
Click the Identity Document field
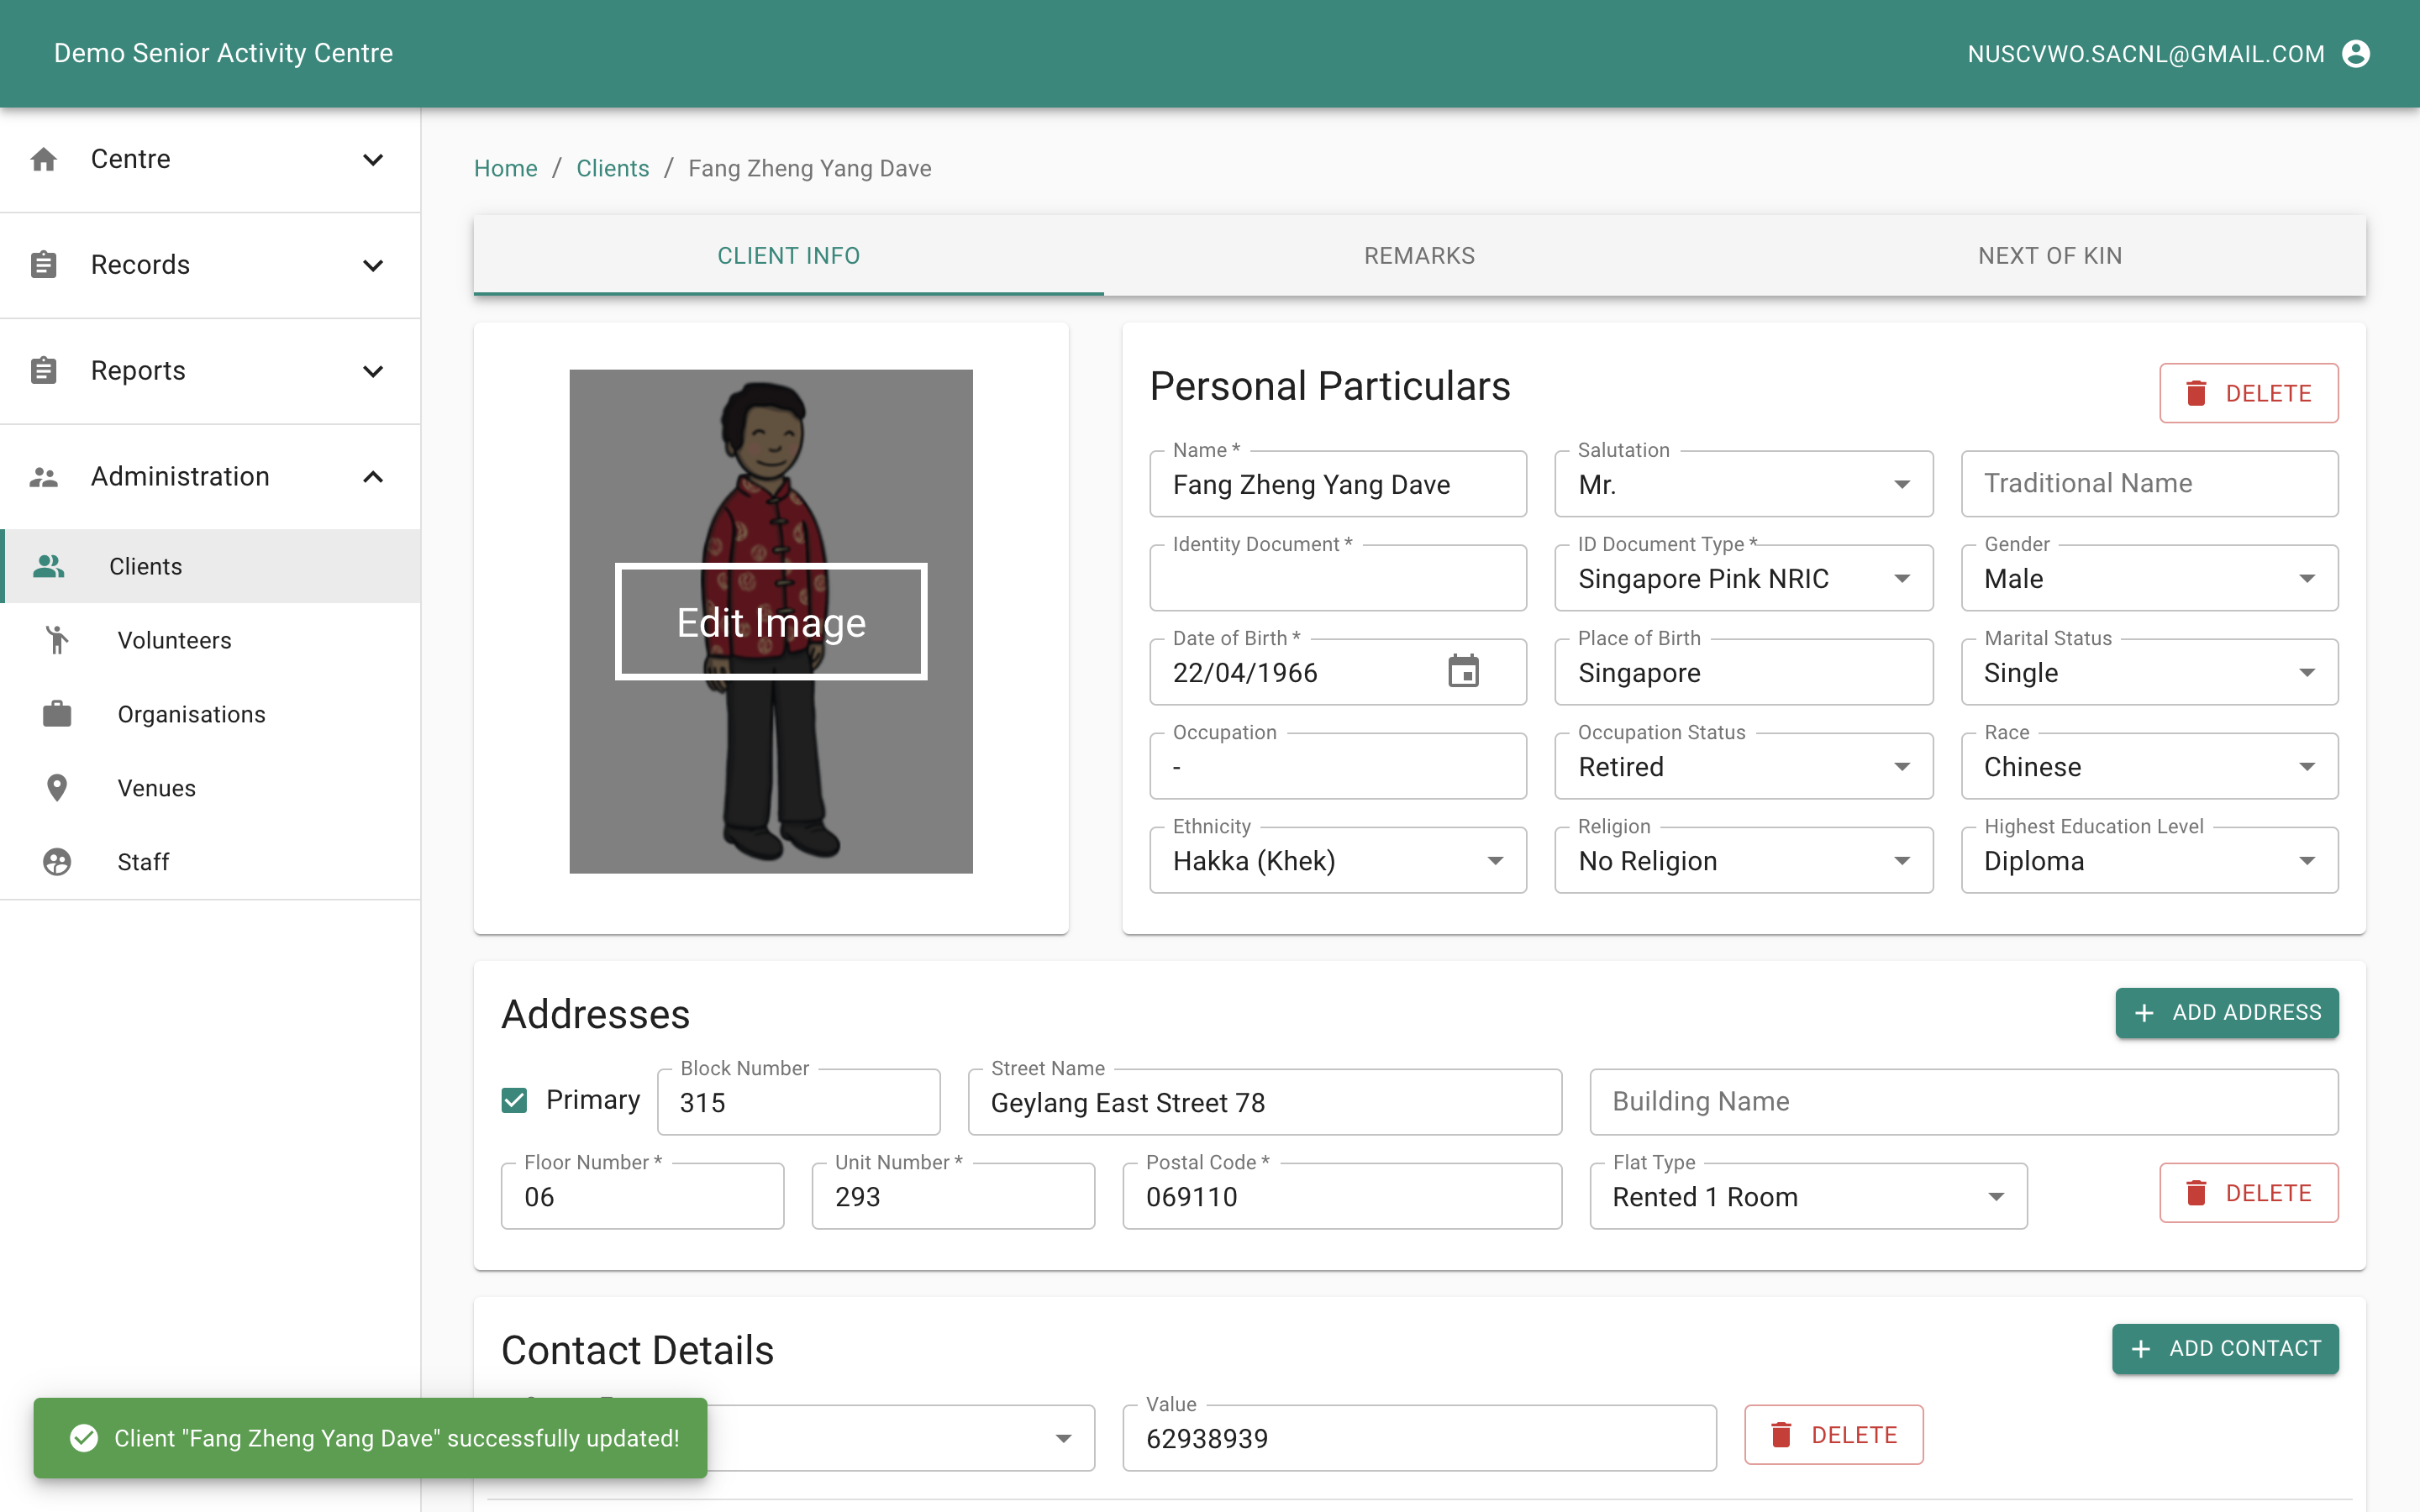[x=1338, y=578]
